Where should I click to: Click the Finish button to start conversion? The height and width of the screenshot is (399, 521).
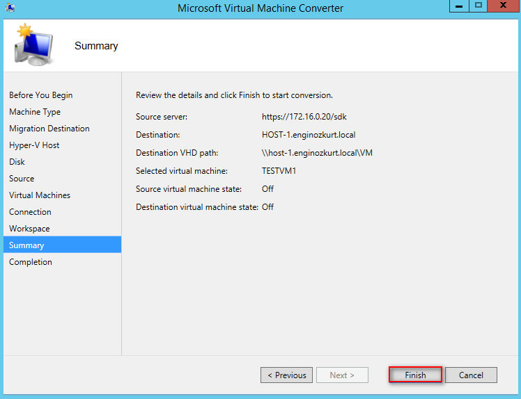click(415, 375)
